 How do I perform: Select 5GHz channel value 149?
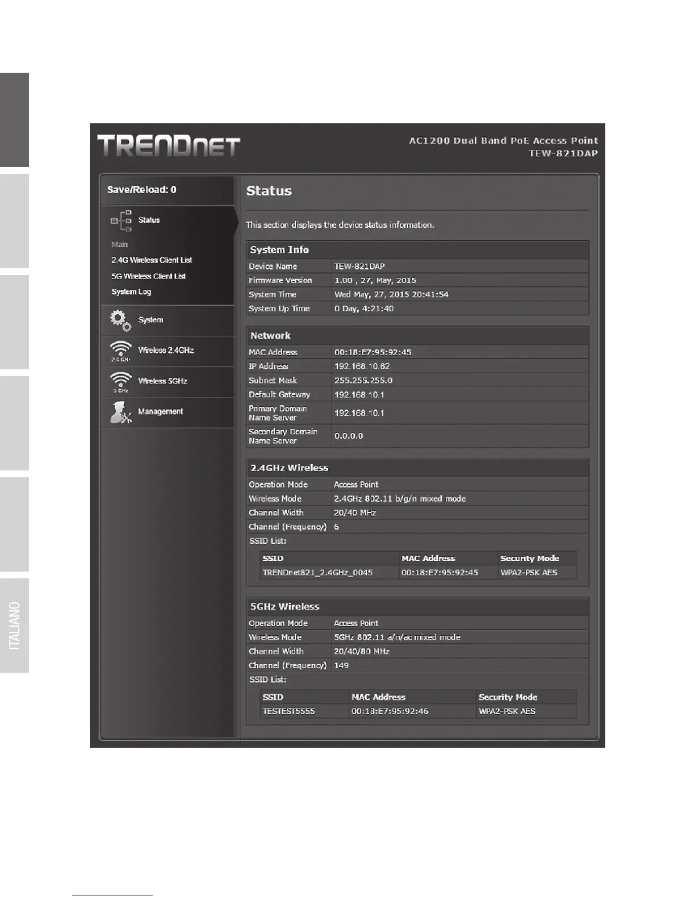(x=341, y=666)
